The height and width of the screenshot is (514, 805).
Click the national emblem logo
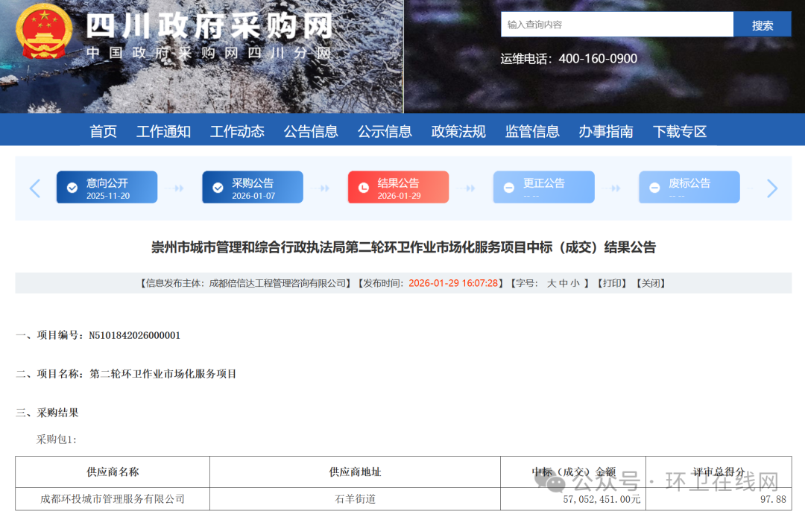44,31
